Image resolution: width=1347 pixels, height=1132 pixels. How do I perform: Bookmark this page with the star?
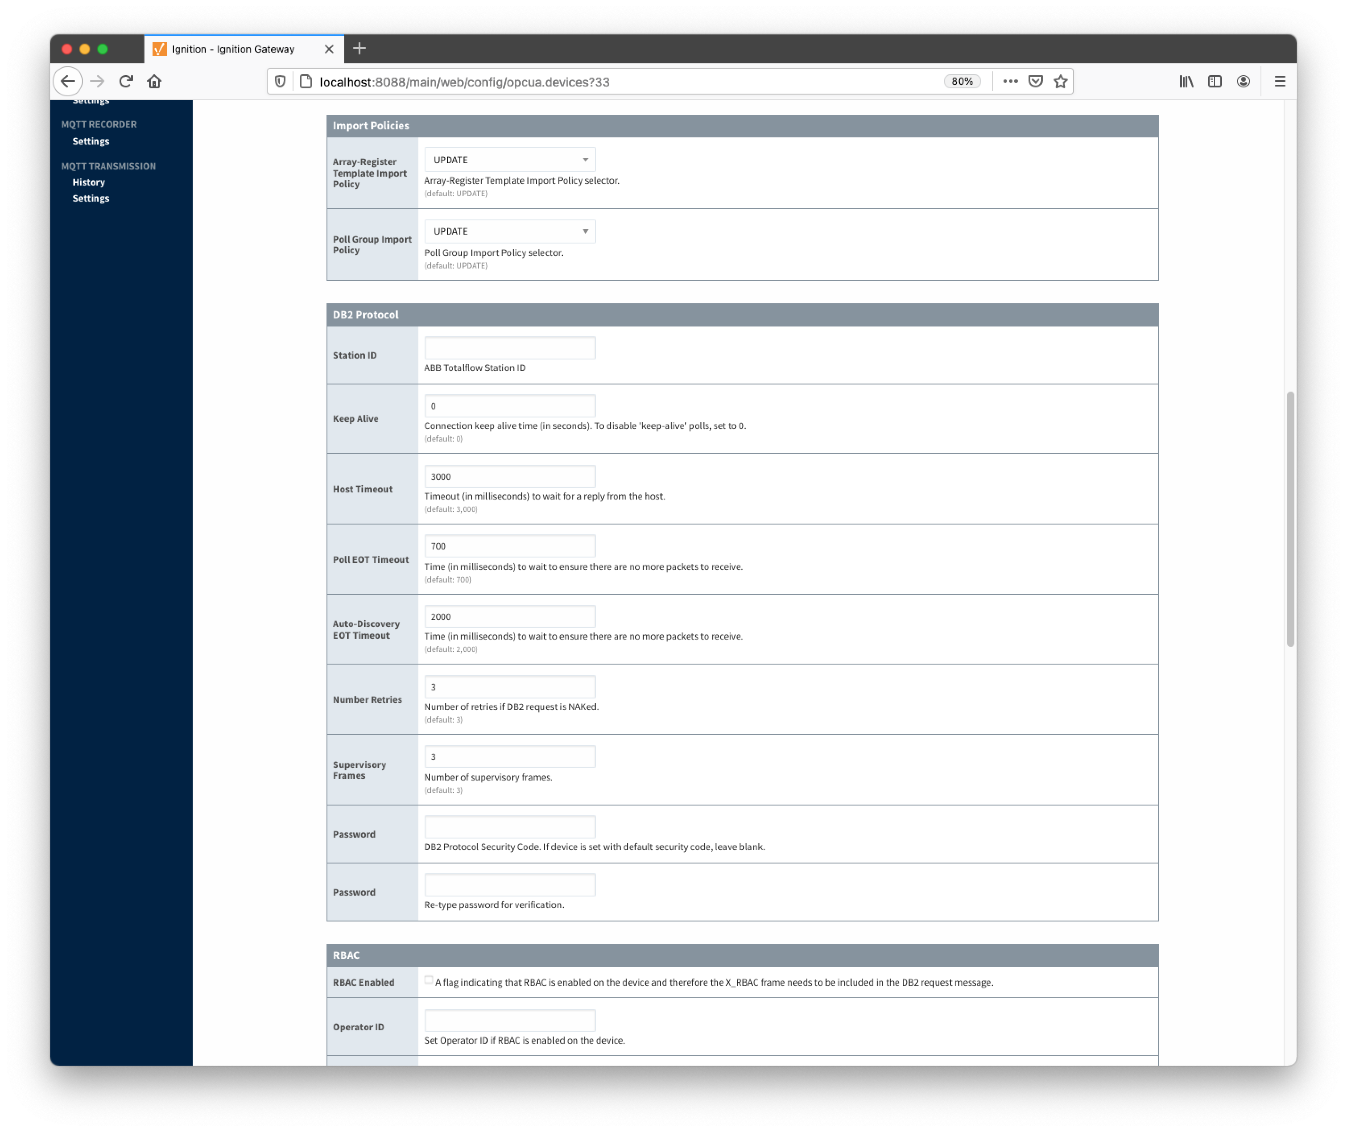[1060, 82]
